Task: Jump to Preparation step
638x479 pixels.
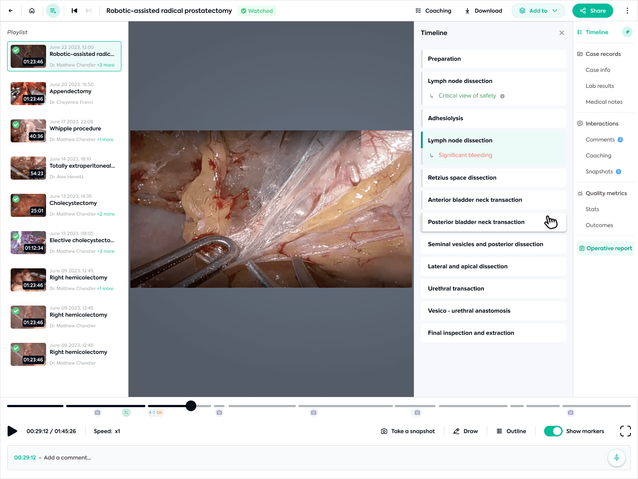Action: [494, 59]
